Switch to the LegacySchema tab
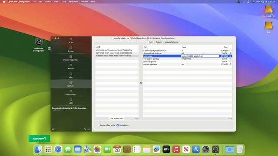278x156 pixels. click(x=172, y=42)
